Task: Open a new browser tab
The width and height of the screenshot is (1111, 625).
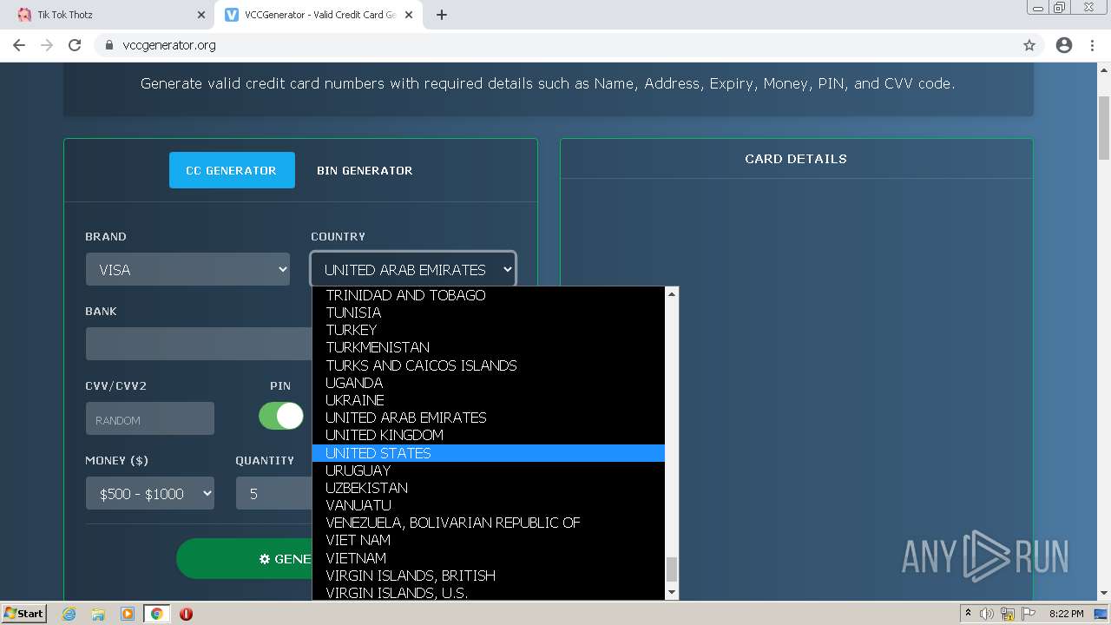Action: 442,15
